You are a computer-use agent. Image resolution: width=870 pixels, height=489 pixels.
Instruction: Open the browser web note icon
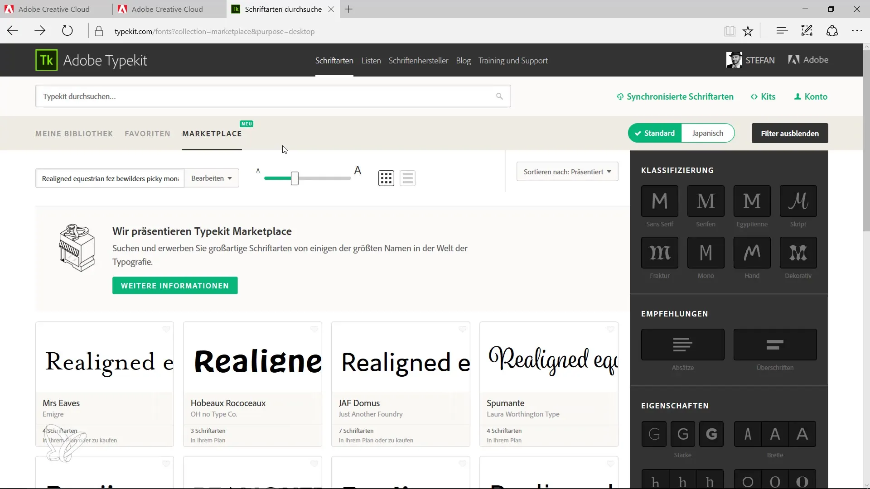click(807, 31)
